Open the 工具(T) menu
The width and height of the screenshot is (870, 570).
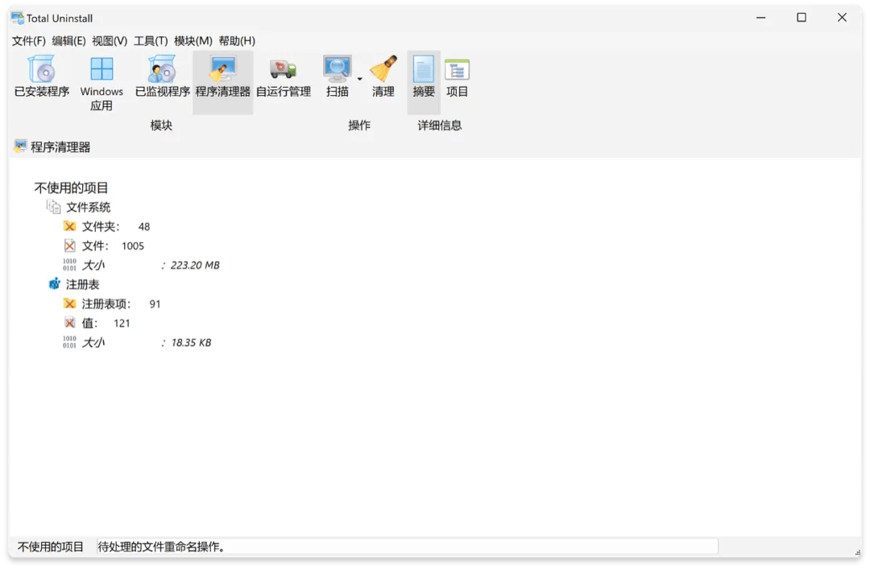point(151,41)
